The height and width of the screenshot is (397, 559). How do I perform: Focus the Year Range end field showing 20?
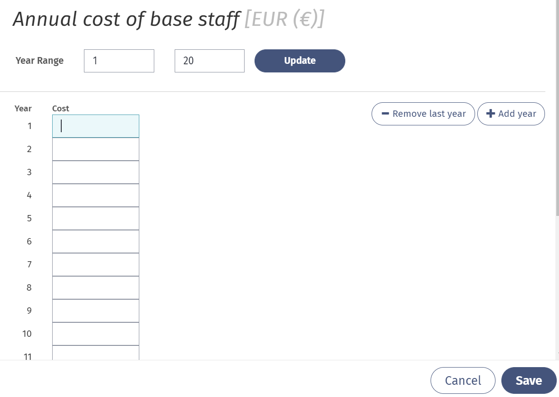tap(210, 61)
